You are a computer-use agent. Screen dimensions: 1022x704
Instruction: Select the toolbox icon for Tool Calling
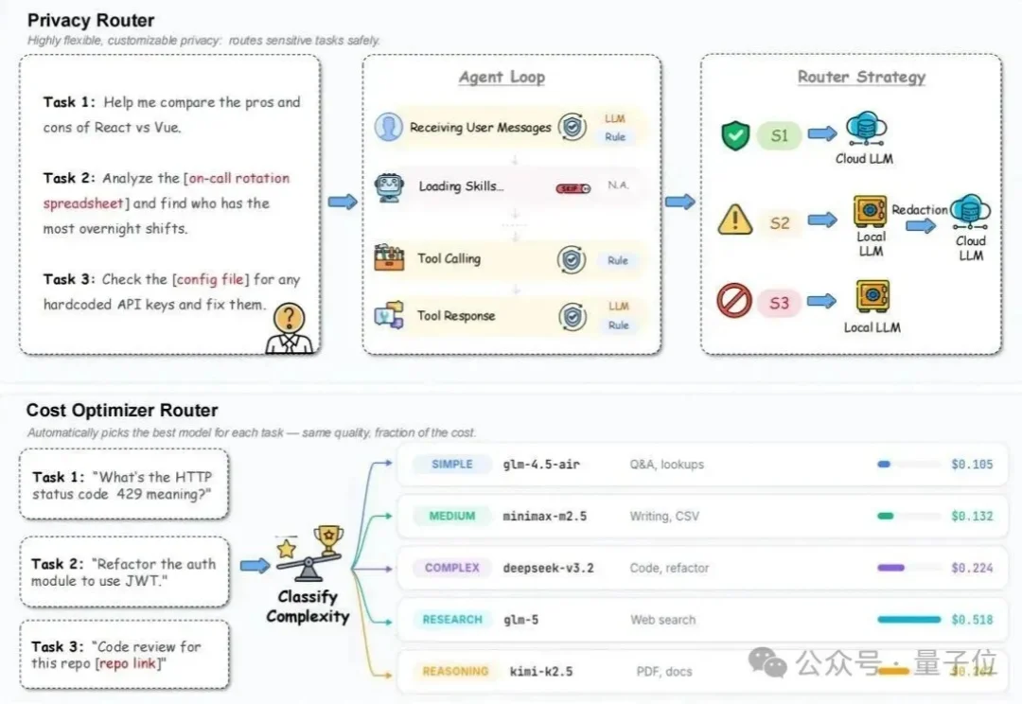(x=389, y=258)
